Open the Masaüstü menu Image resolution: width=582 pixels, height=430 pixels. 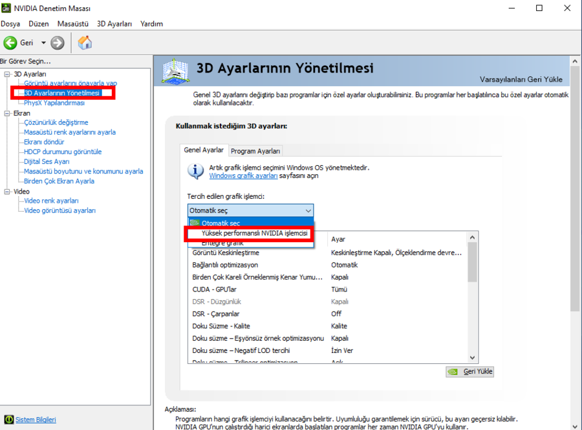(x=72, y=24)
